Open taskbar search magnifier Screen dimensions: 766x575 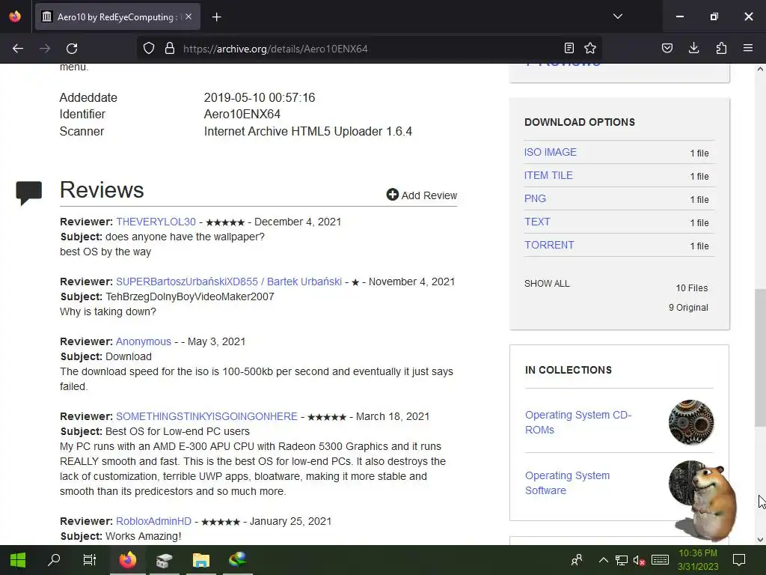point(54,560)
